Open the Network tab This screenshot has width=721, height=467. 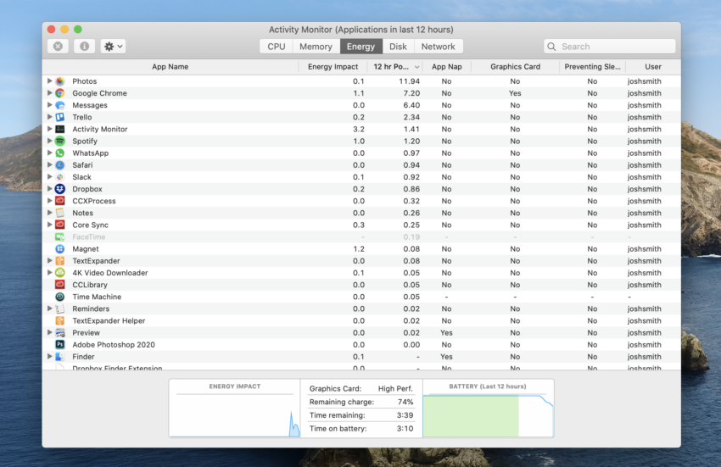(x=439, y=47)
